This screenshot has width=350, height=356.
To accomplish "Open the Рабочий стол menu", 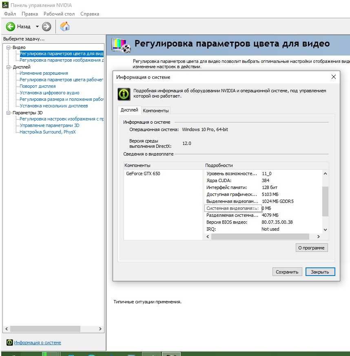I will point(59,14).
